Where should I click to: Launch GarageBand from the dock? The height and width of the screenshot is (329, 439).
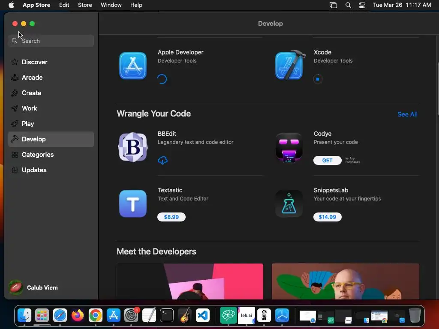click(185, 315)
